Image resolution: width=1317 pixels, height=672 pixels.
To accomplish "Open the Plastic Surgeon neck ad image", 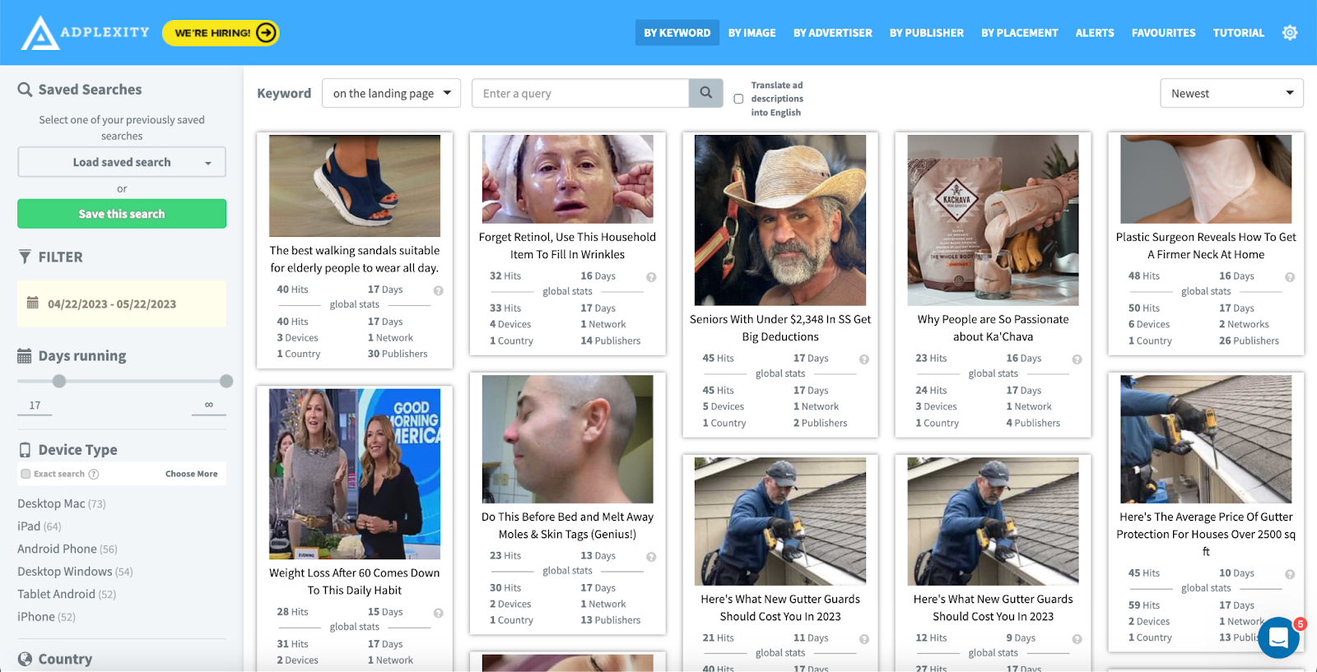I will [x=1206, y=179].
